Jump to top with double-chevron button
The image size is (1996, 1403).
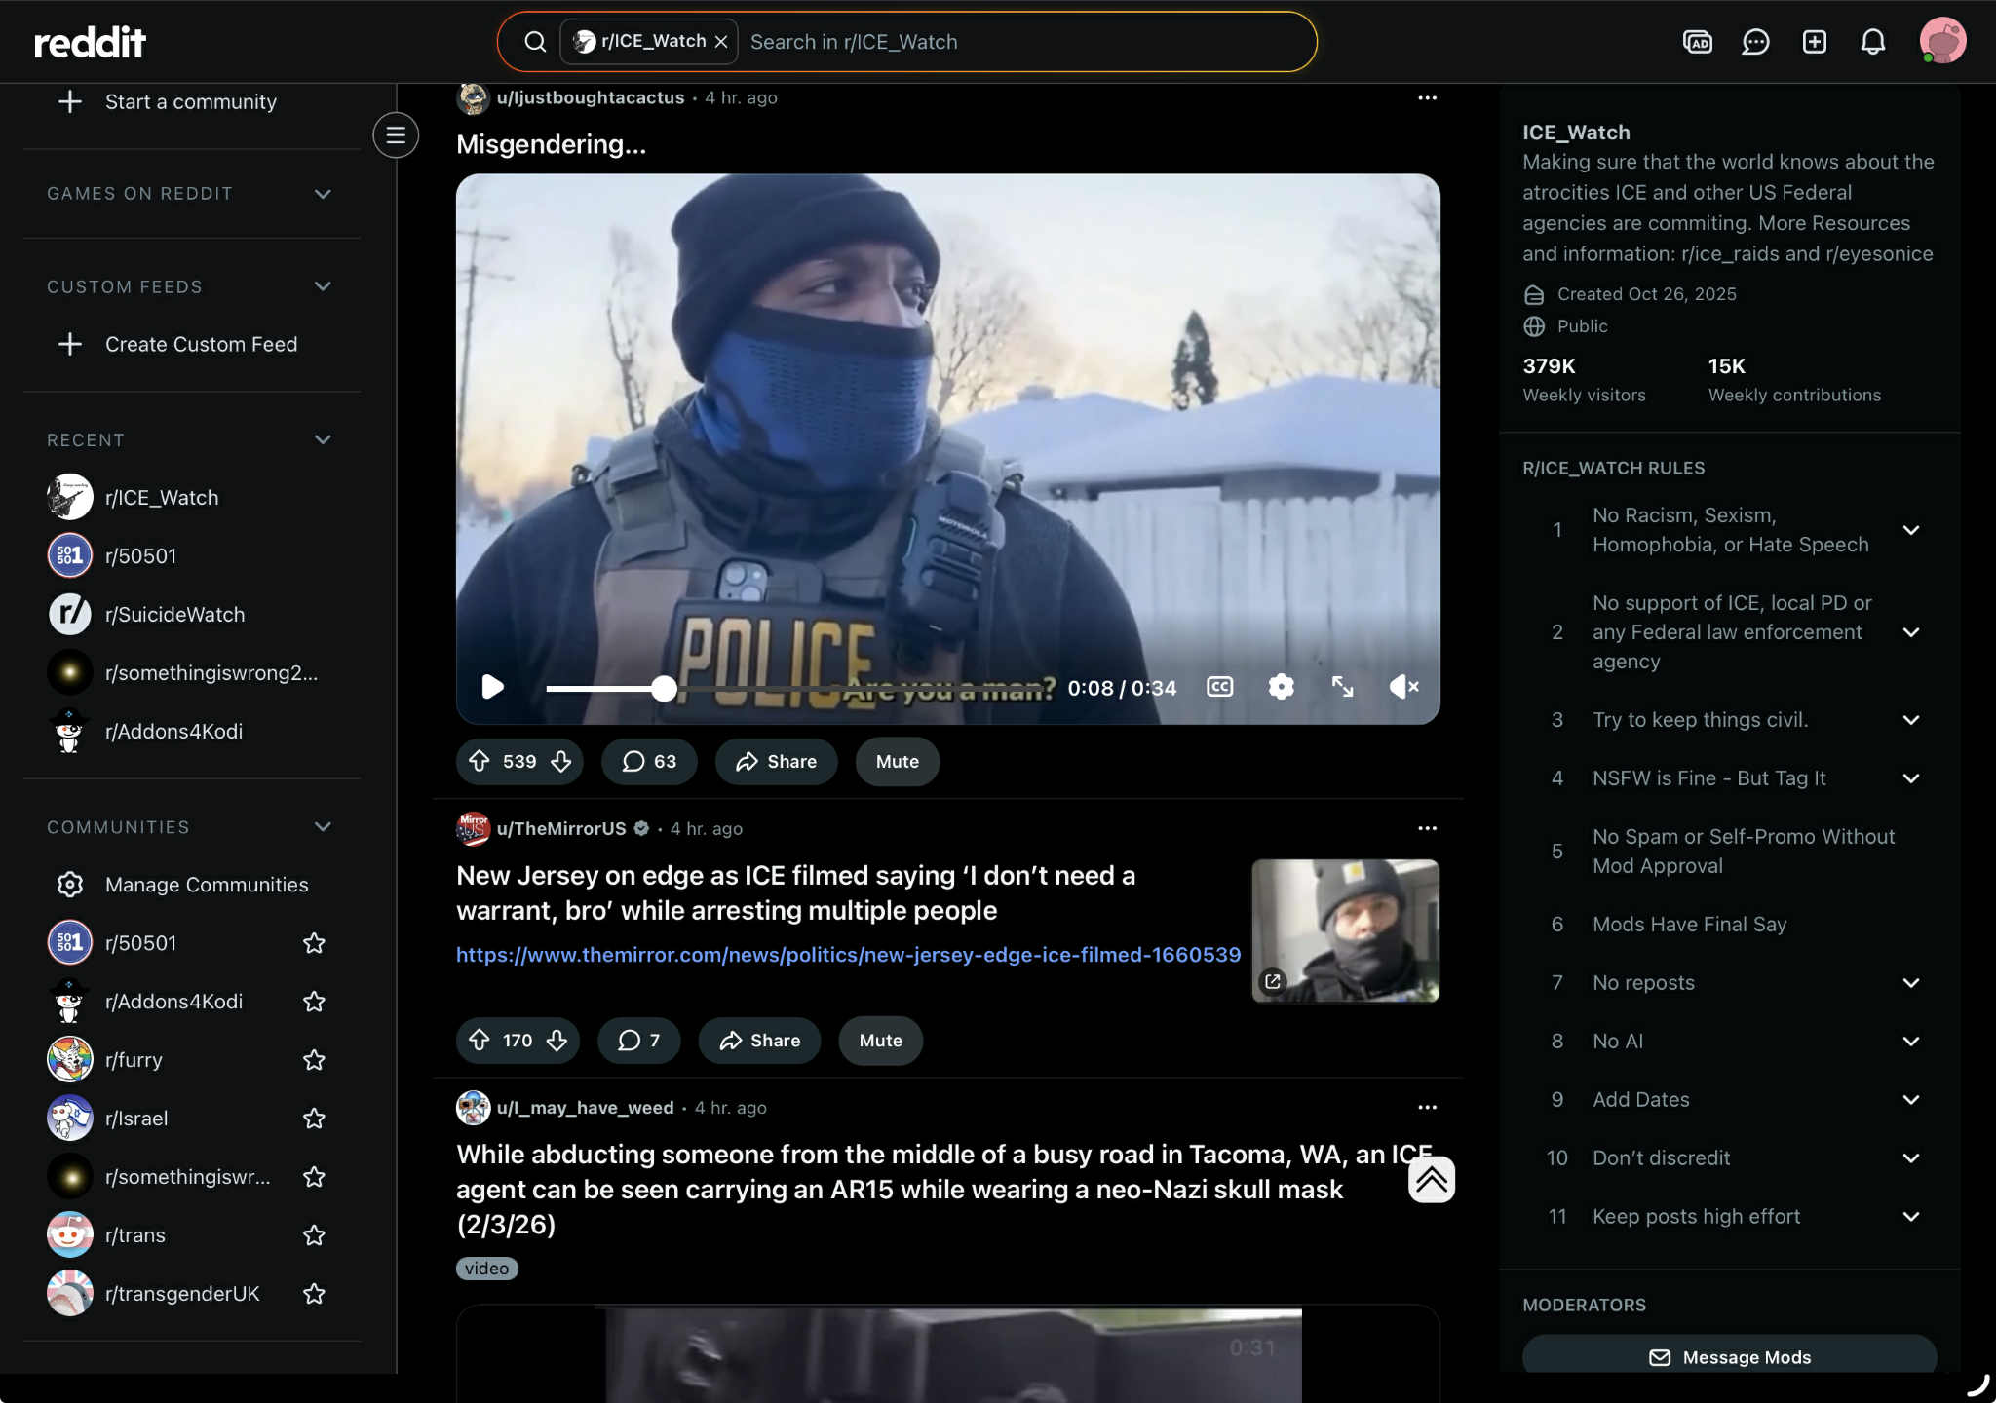[1431, 1180]
